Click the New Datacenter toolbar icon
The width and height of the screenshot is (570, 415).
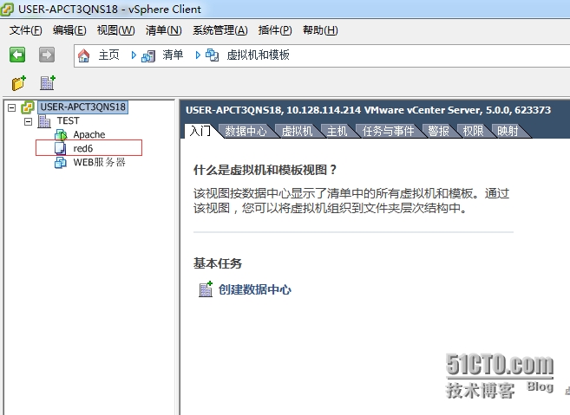(47, 83)
